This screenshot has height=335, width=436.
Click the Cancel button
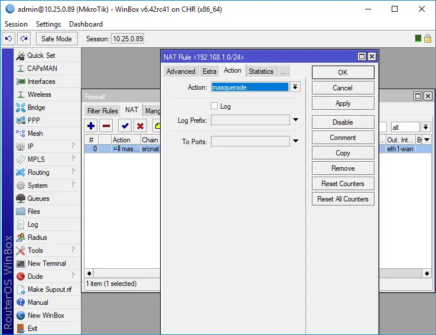(x=343, y=88)
